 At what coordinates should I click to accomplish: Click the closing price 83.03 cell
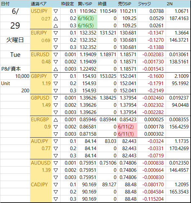(107, 141)
